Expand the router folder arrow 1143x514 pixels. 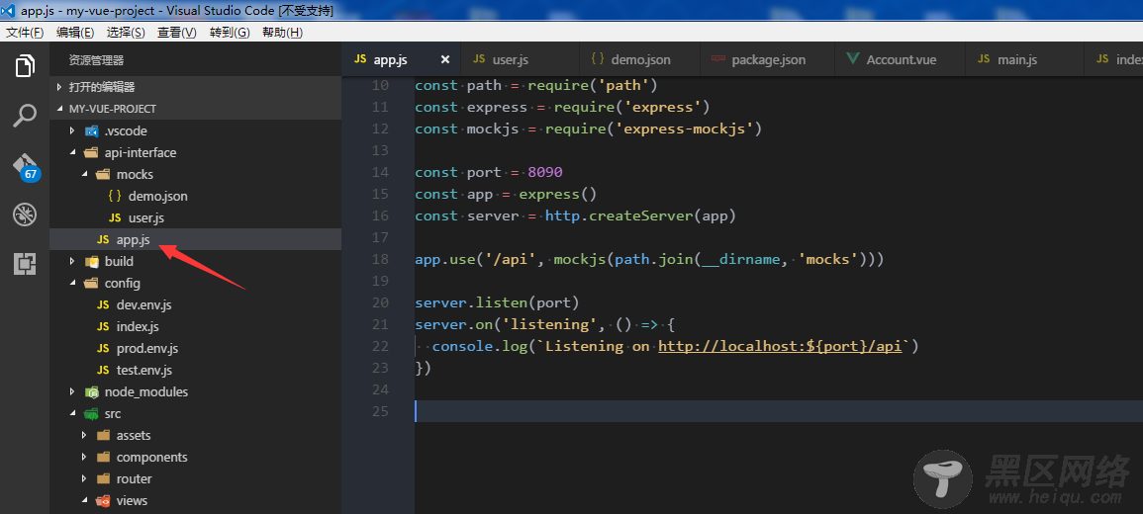point(84,479)
